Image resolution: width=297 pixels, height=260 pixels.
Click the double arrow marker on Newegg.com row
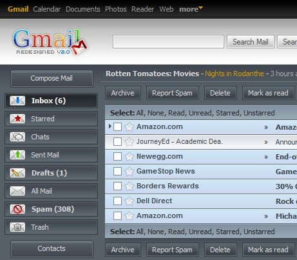click(x=266, y=157)
